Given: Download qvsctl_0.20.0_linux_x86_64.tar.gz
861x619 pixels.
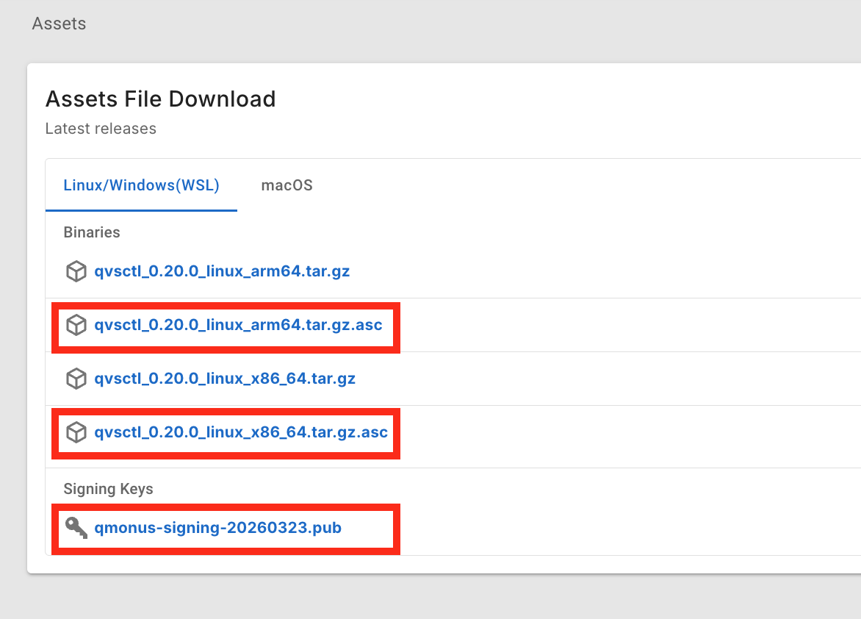Looking at the screenshot, I should 225,379.
